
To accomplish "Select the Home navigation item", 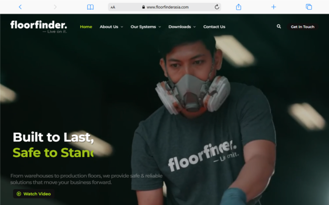I will (x=86, y=26).
